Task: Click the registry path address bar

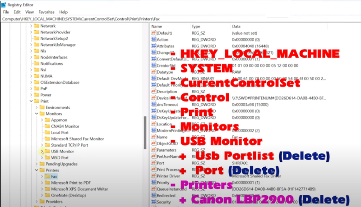Action: 180,19
